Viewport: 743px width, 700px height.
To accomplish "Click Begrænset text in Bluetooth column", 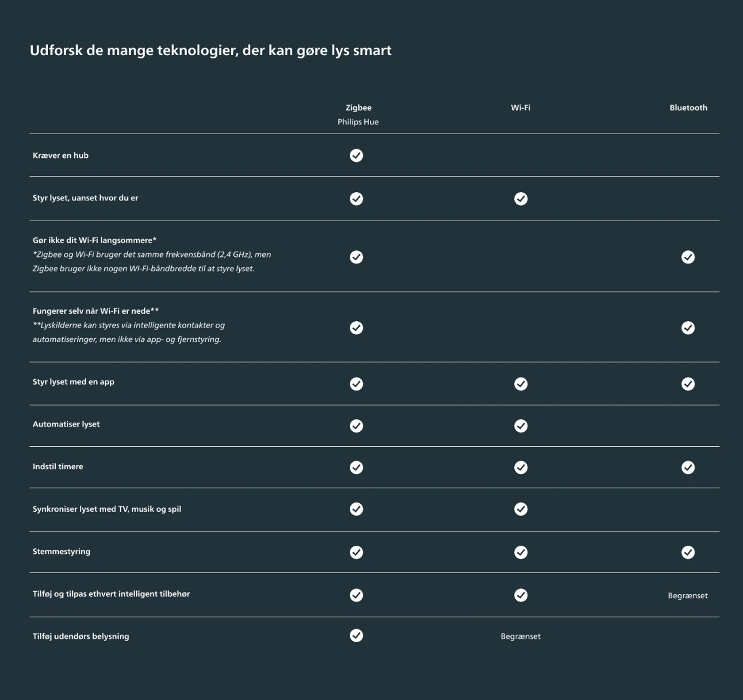I will point(687,596).
